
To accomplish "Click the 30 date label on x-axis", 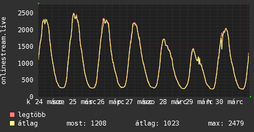I will point(219,102).
